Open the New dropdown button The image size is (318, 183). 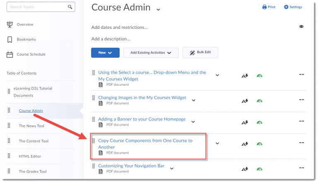pos(105,53)
